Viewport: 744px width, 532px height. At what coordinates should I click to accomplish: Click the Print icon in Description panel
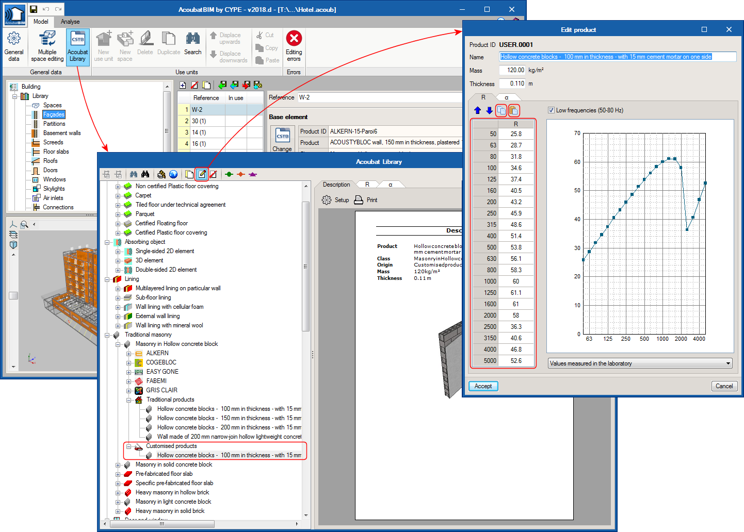[x=359, y=200]
